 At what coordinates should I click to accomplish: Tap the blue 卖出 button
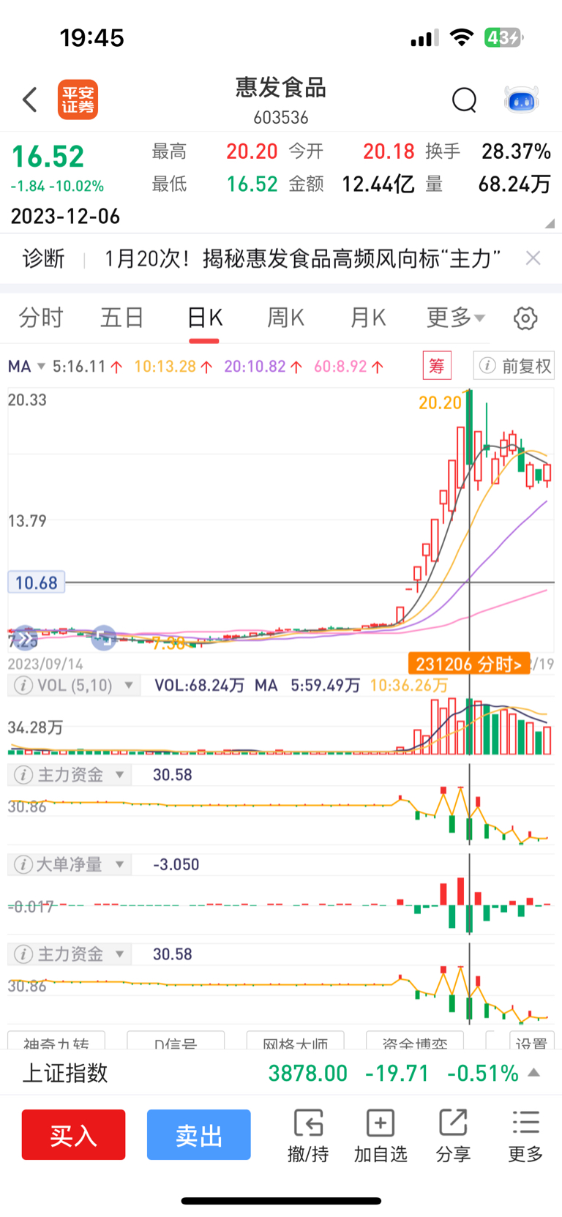(x=199, y=1134)
